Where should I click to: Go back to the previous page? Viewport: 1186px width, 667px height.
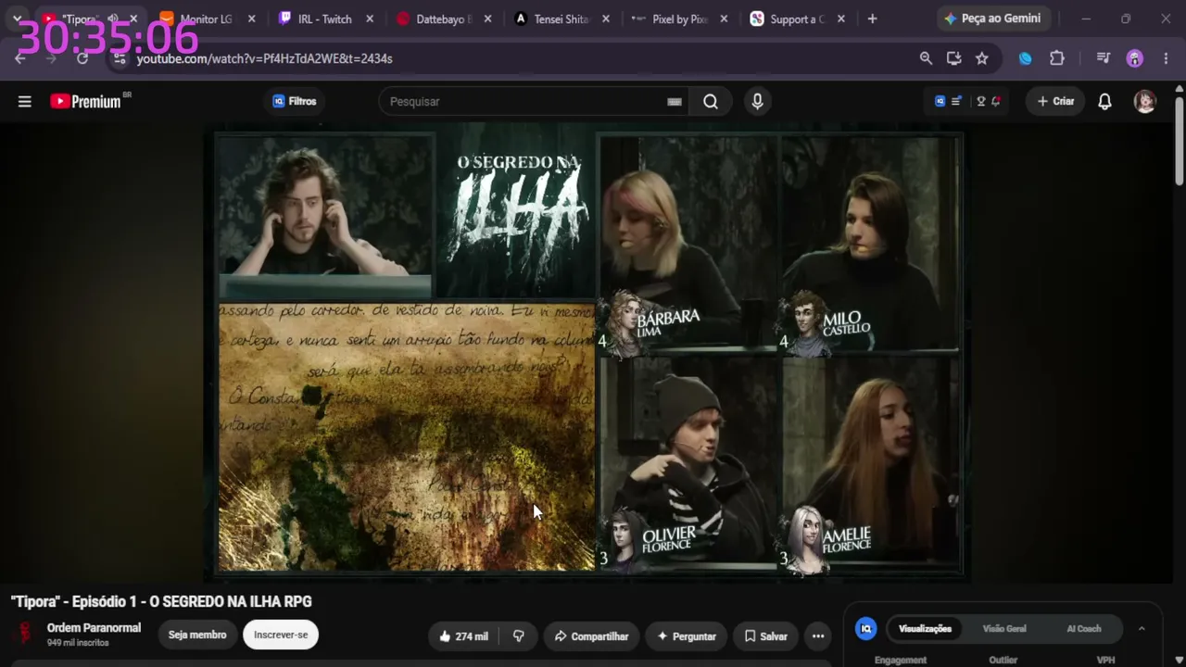pyautogui.click(x=20, y=58)
